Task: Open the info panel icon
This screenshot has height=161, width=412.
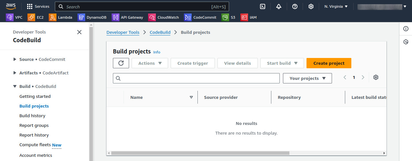Action: point(406,29)
